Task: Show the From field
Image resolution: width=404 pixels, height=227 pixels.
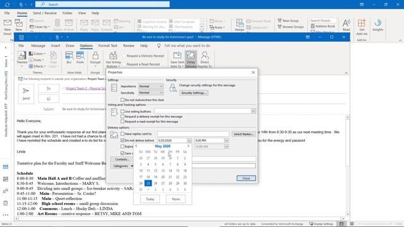Action: (80, 57)
